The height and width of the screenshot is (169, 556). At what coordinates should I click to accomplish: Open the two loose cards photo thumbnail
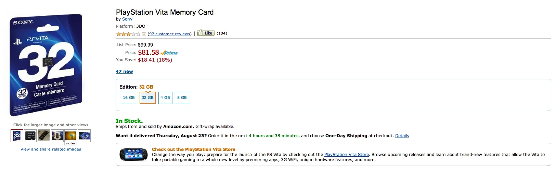pos(44,136)
